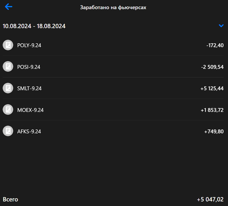Screen dimensions: 228x206
Task: Click the MOEX-9.24 document icon
Action: coord(8,110)
